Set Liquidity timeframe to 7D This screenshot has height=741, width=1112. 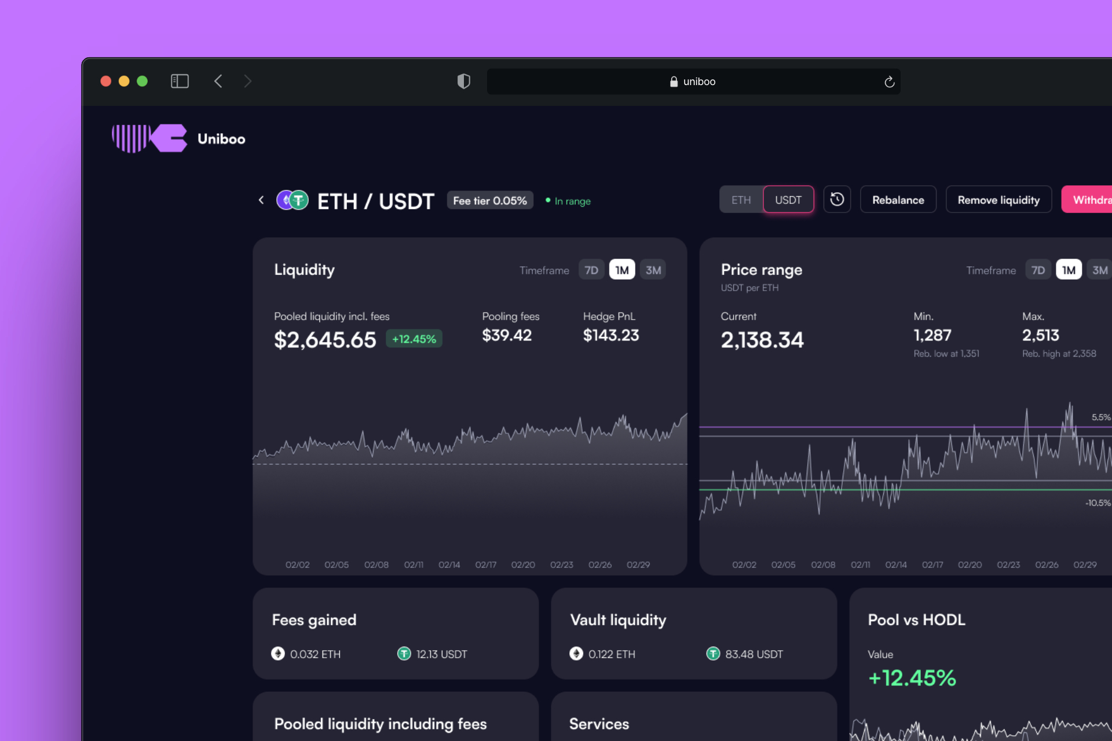(x=591, y=270)
